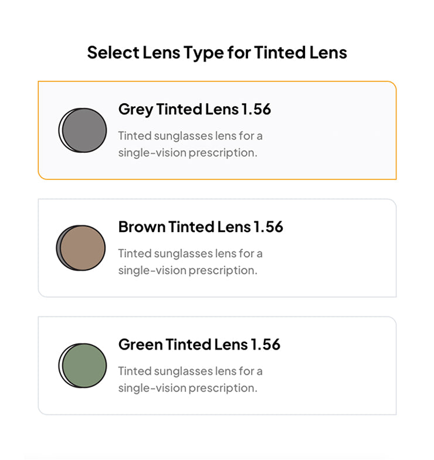Click the grey lens circle icon
This screenshot has height=460, width=434.
83,130
